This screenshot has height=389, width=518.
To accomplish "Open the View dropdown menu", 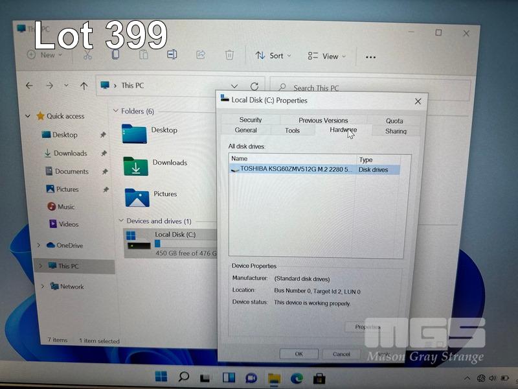I will (326, 56).
